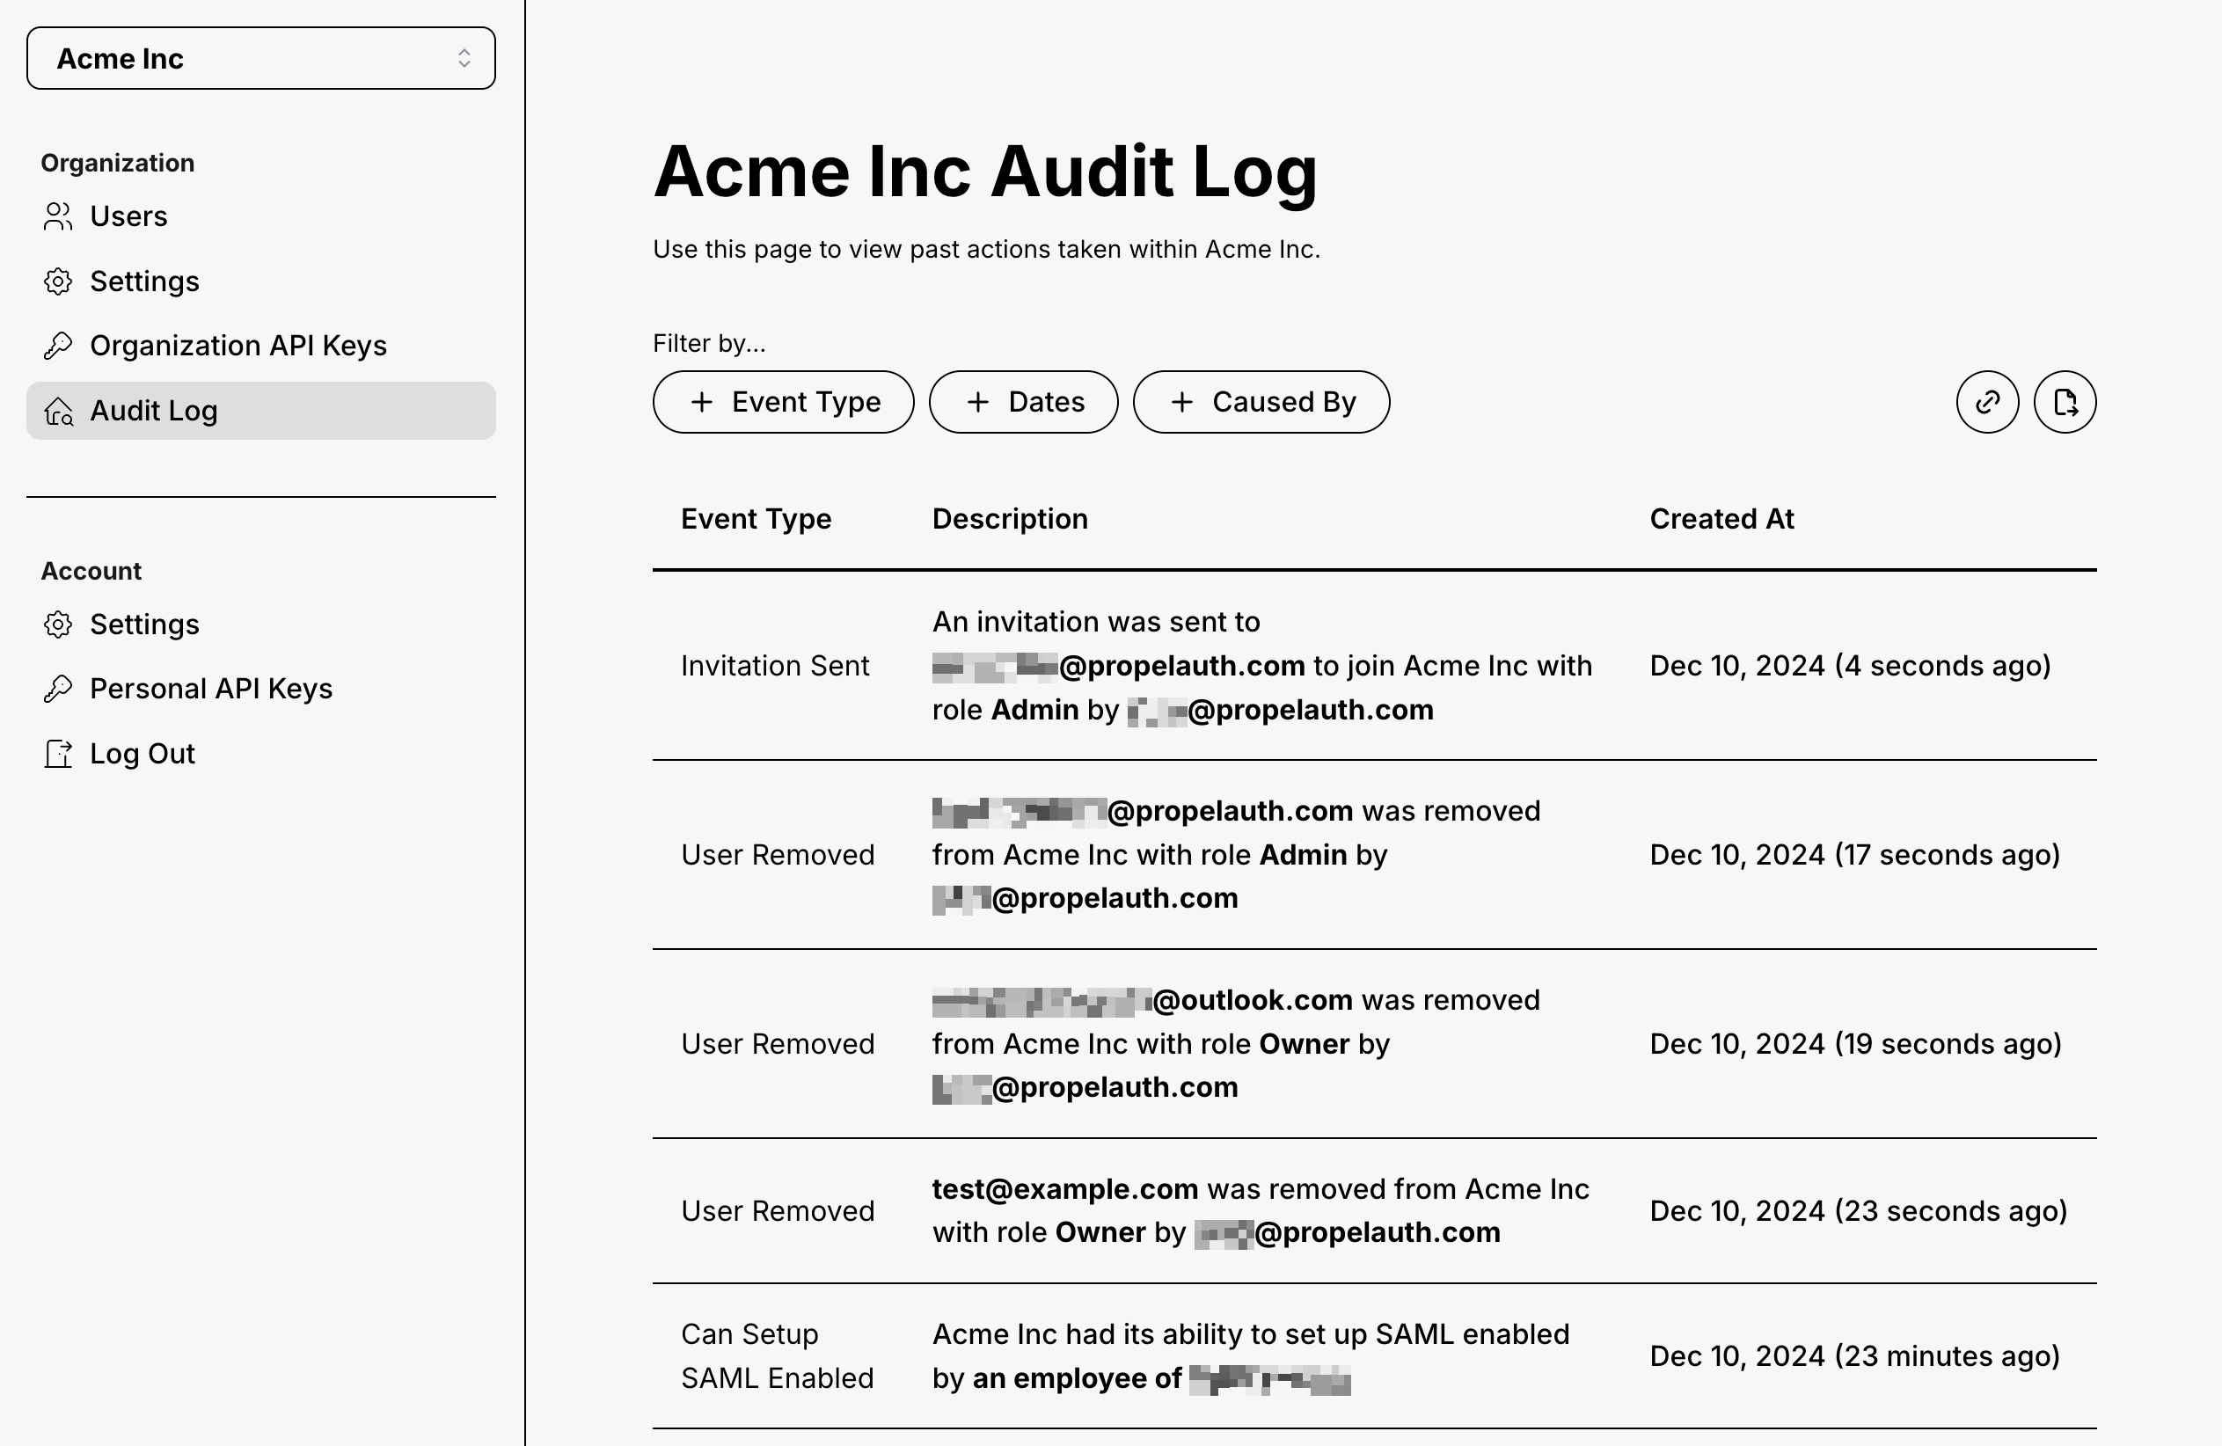Click the Acme Inc Audit Log heading
The image size is (2222, 1446).
[x=986, y=172]
